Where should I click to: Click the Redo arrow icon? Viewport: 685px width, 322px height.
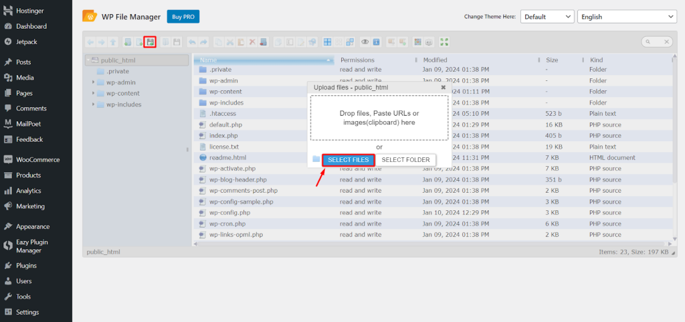point(204,42)
